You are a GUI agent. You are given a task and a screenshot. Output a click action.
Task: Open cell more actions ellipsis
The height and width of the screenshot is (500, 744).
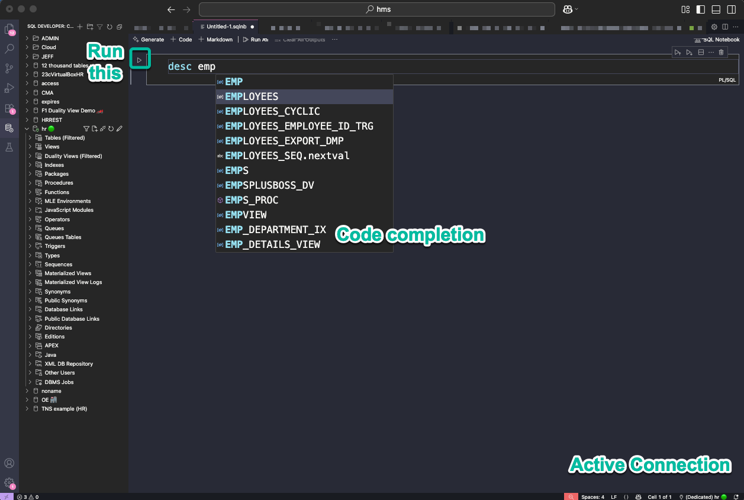click(x=711, y=53)
